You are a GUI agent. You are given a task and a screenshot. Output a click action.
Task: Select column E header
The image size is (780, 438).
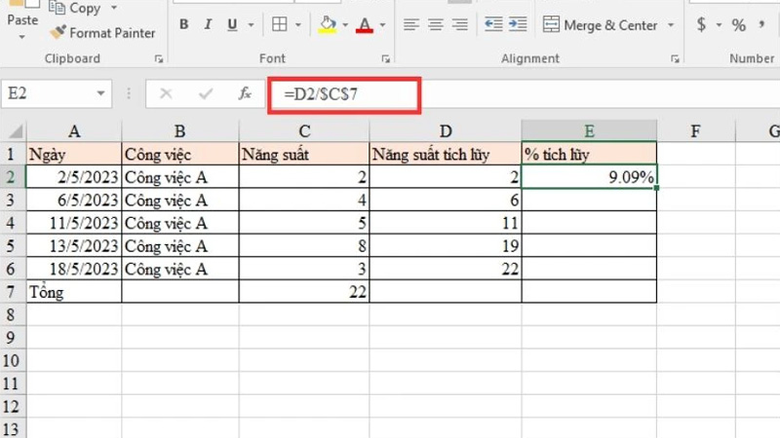click(x=589, y=131)
